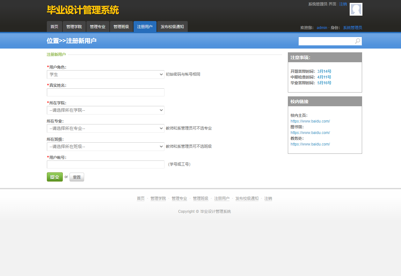Image resolution: width=401 pixels, height=276 pixels.
Task: Switch to the 管理学院 tab
Action: (74, 26)
